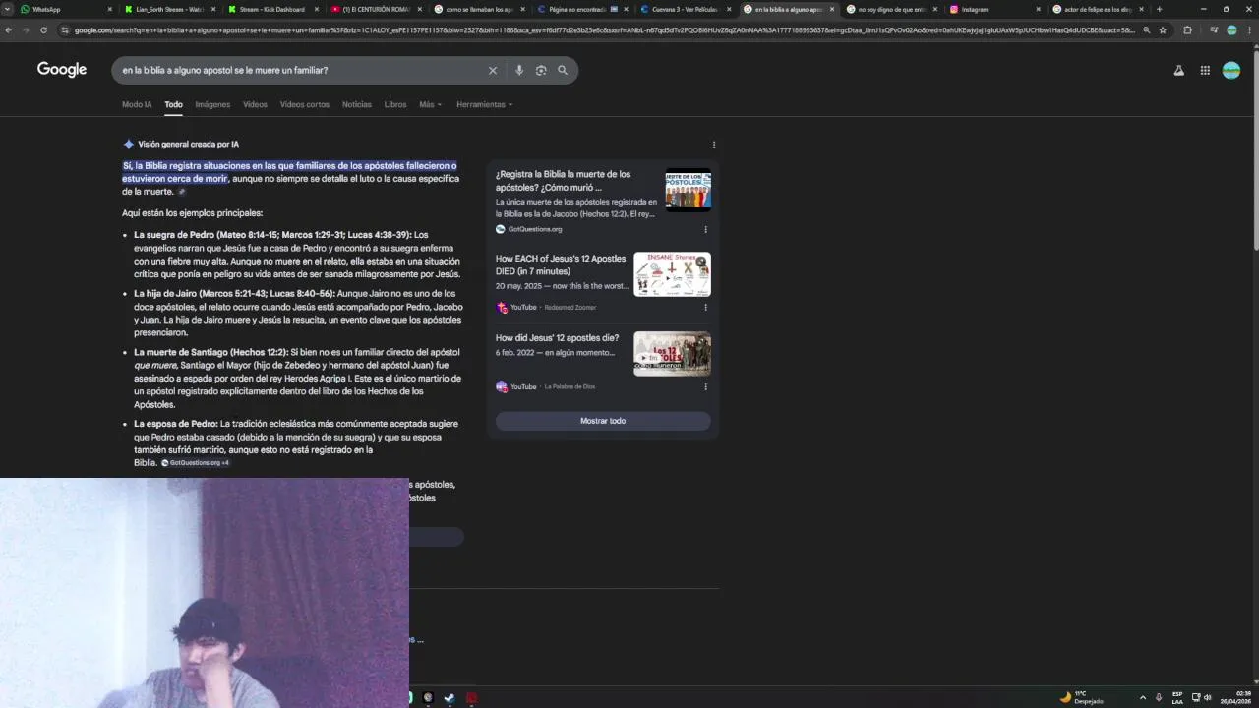The image size is (1259, 708).
Task: Click 'INSANE Stories' video thumbnail
Action: click(x=672, y=274)
